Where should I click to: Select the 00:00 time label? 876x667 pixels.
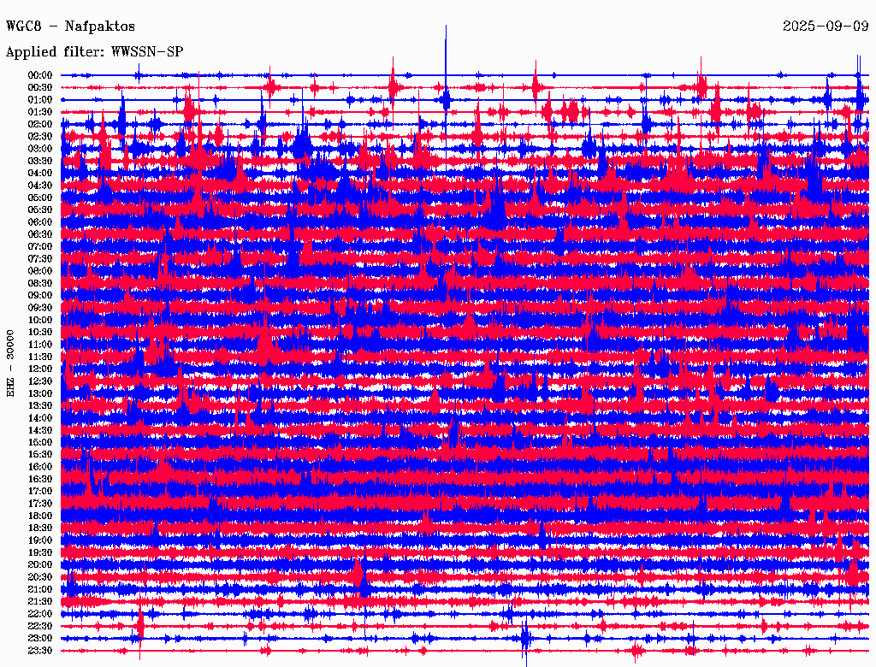[x=40, y=75]
